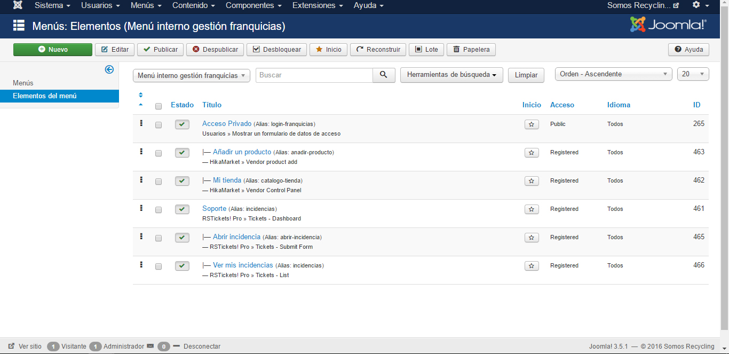Toggle the select-all checkbox in header
The width and height of the screenshot is (729, 354).
159,106
